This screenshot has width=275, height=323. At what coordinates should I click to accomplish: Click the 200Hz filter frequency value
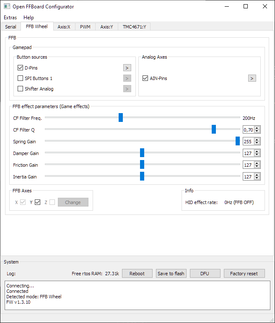click(249, 118)
